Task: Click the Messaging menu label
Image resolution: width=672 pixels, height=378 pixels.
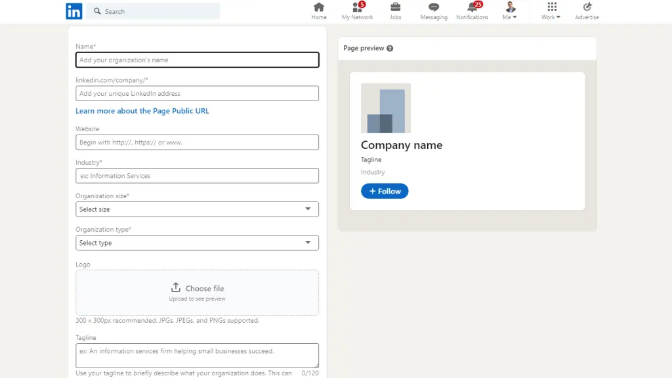Action: pyautogui.click(x=434, y=17)
